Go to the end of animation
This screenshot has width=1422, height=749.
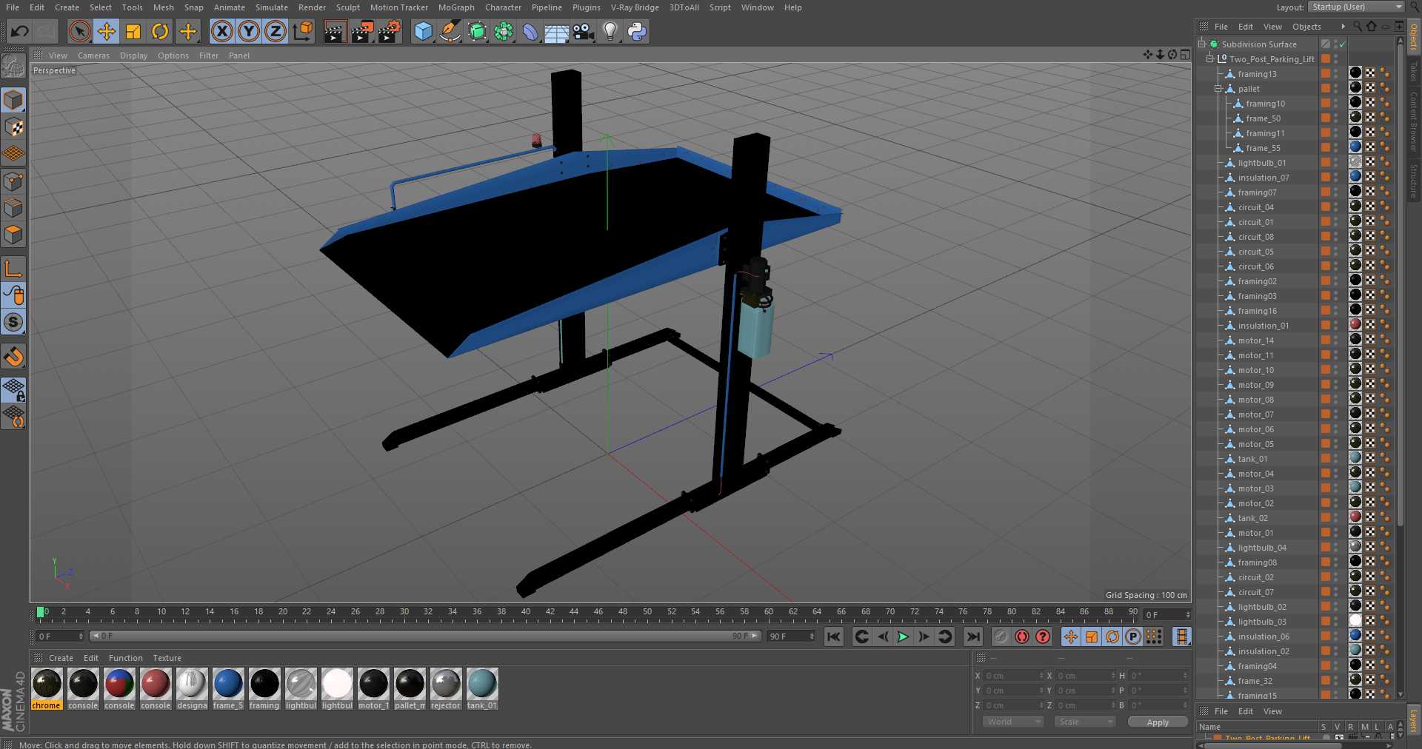[973, 637]
